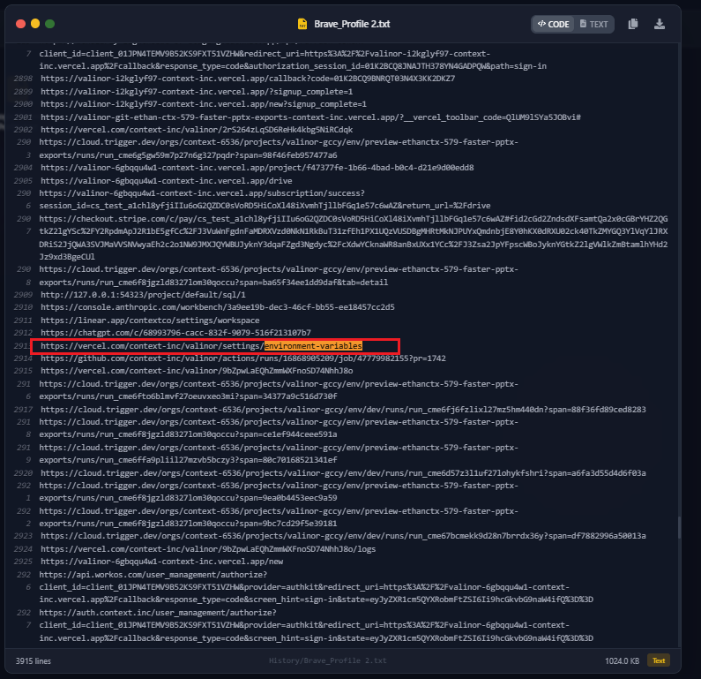Select the span=80c70168521341ef line
Screen dimensions: 701x679
pyautogui.click(x=188, y=460)
